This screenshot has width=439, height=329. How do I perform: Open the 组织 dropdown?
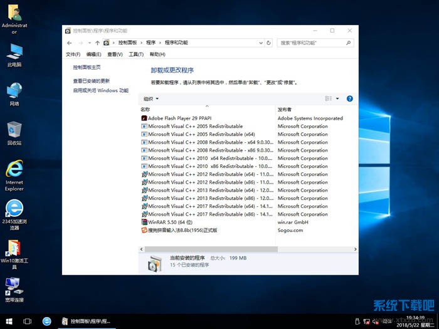click(151, 98)
